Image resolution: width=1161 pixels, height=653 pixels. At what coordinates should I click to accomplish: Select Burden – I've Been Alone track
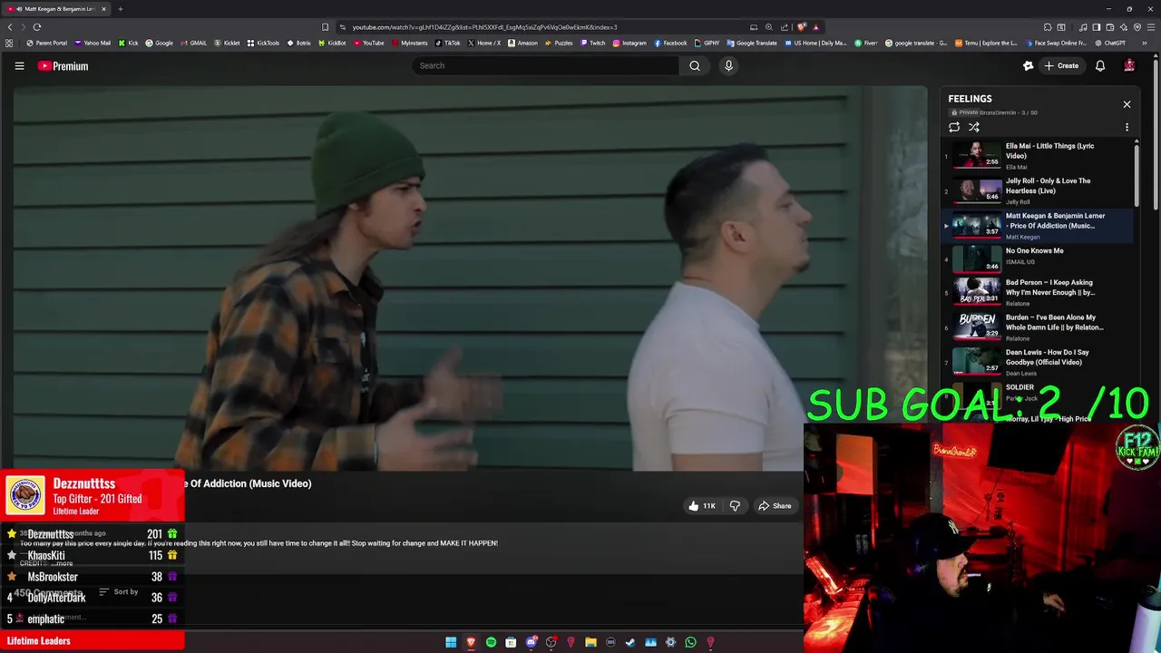pos(1038,326)
